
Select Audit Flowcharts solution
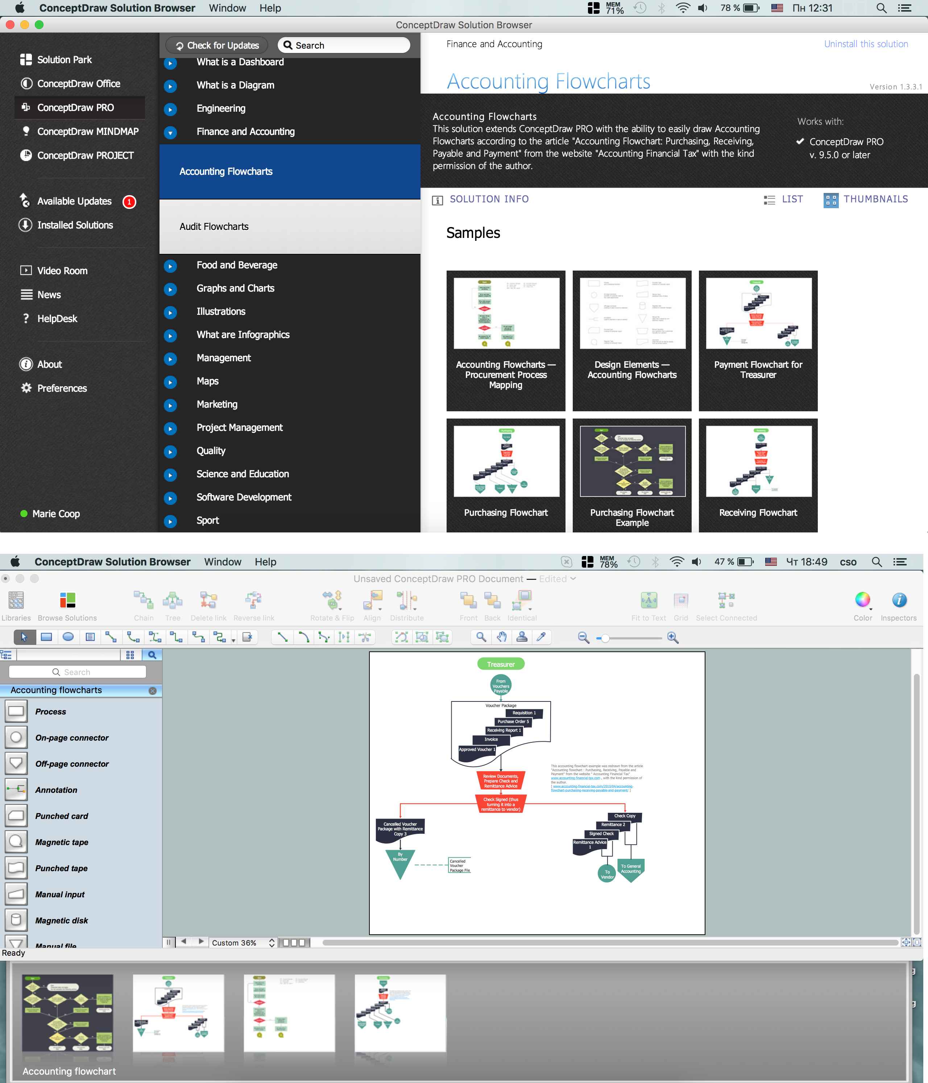click(290, 227)
